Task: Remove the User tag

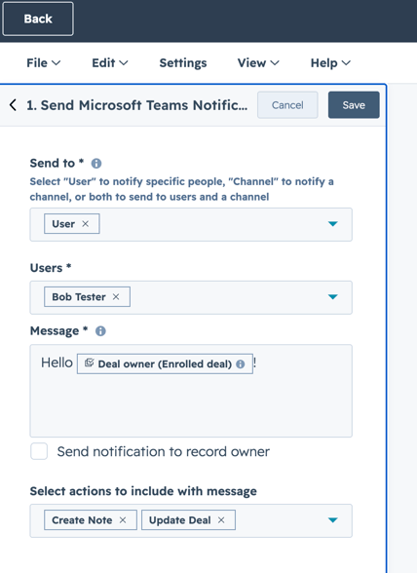Action: 85,224
